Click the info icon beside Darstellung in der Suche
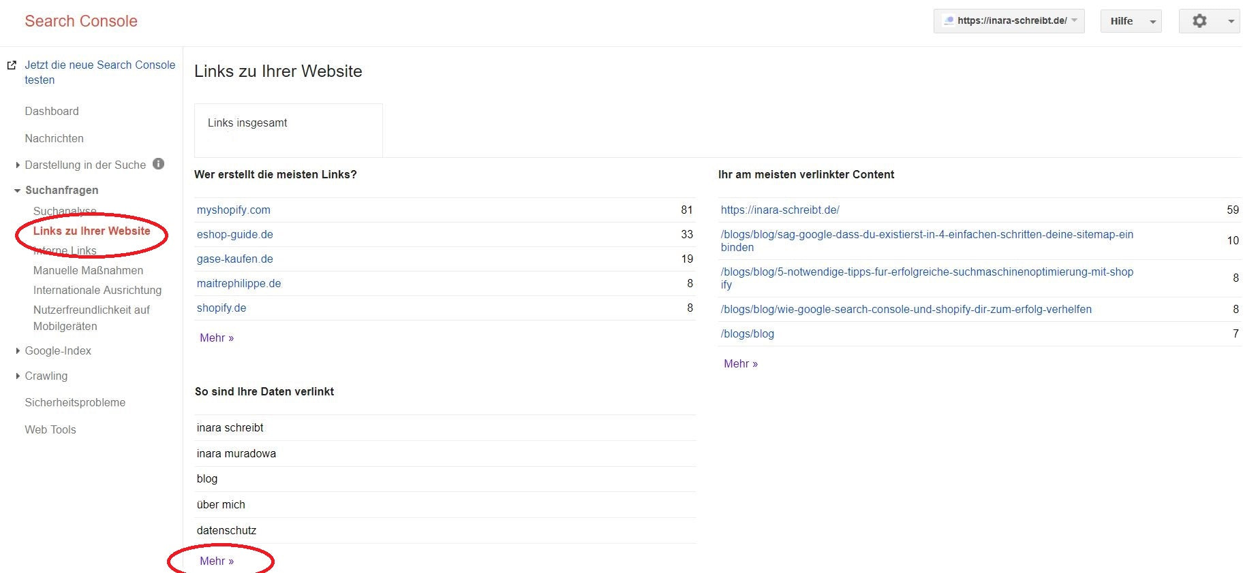 pyautogui.click(x=159, y=164)
